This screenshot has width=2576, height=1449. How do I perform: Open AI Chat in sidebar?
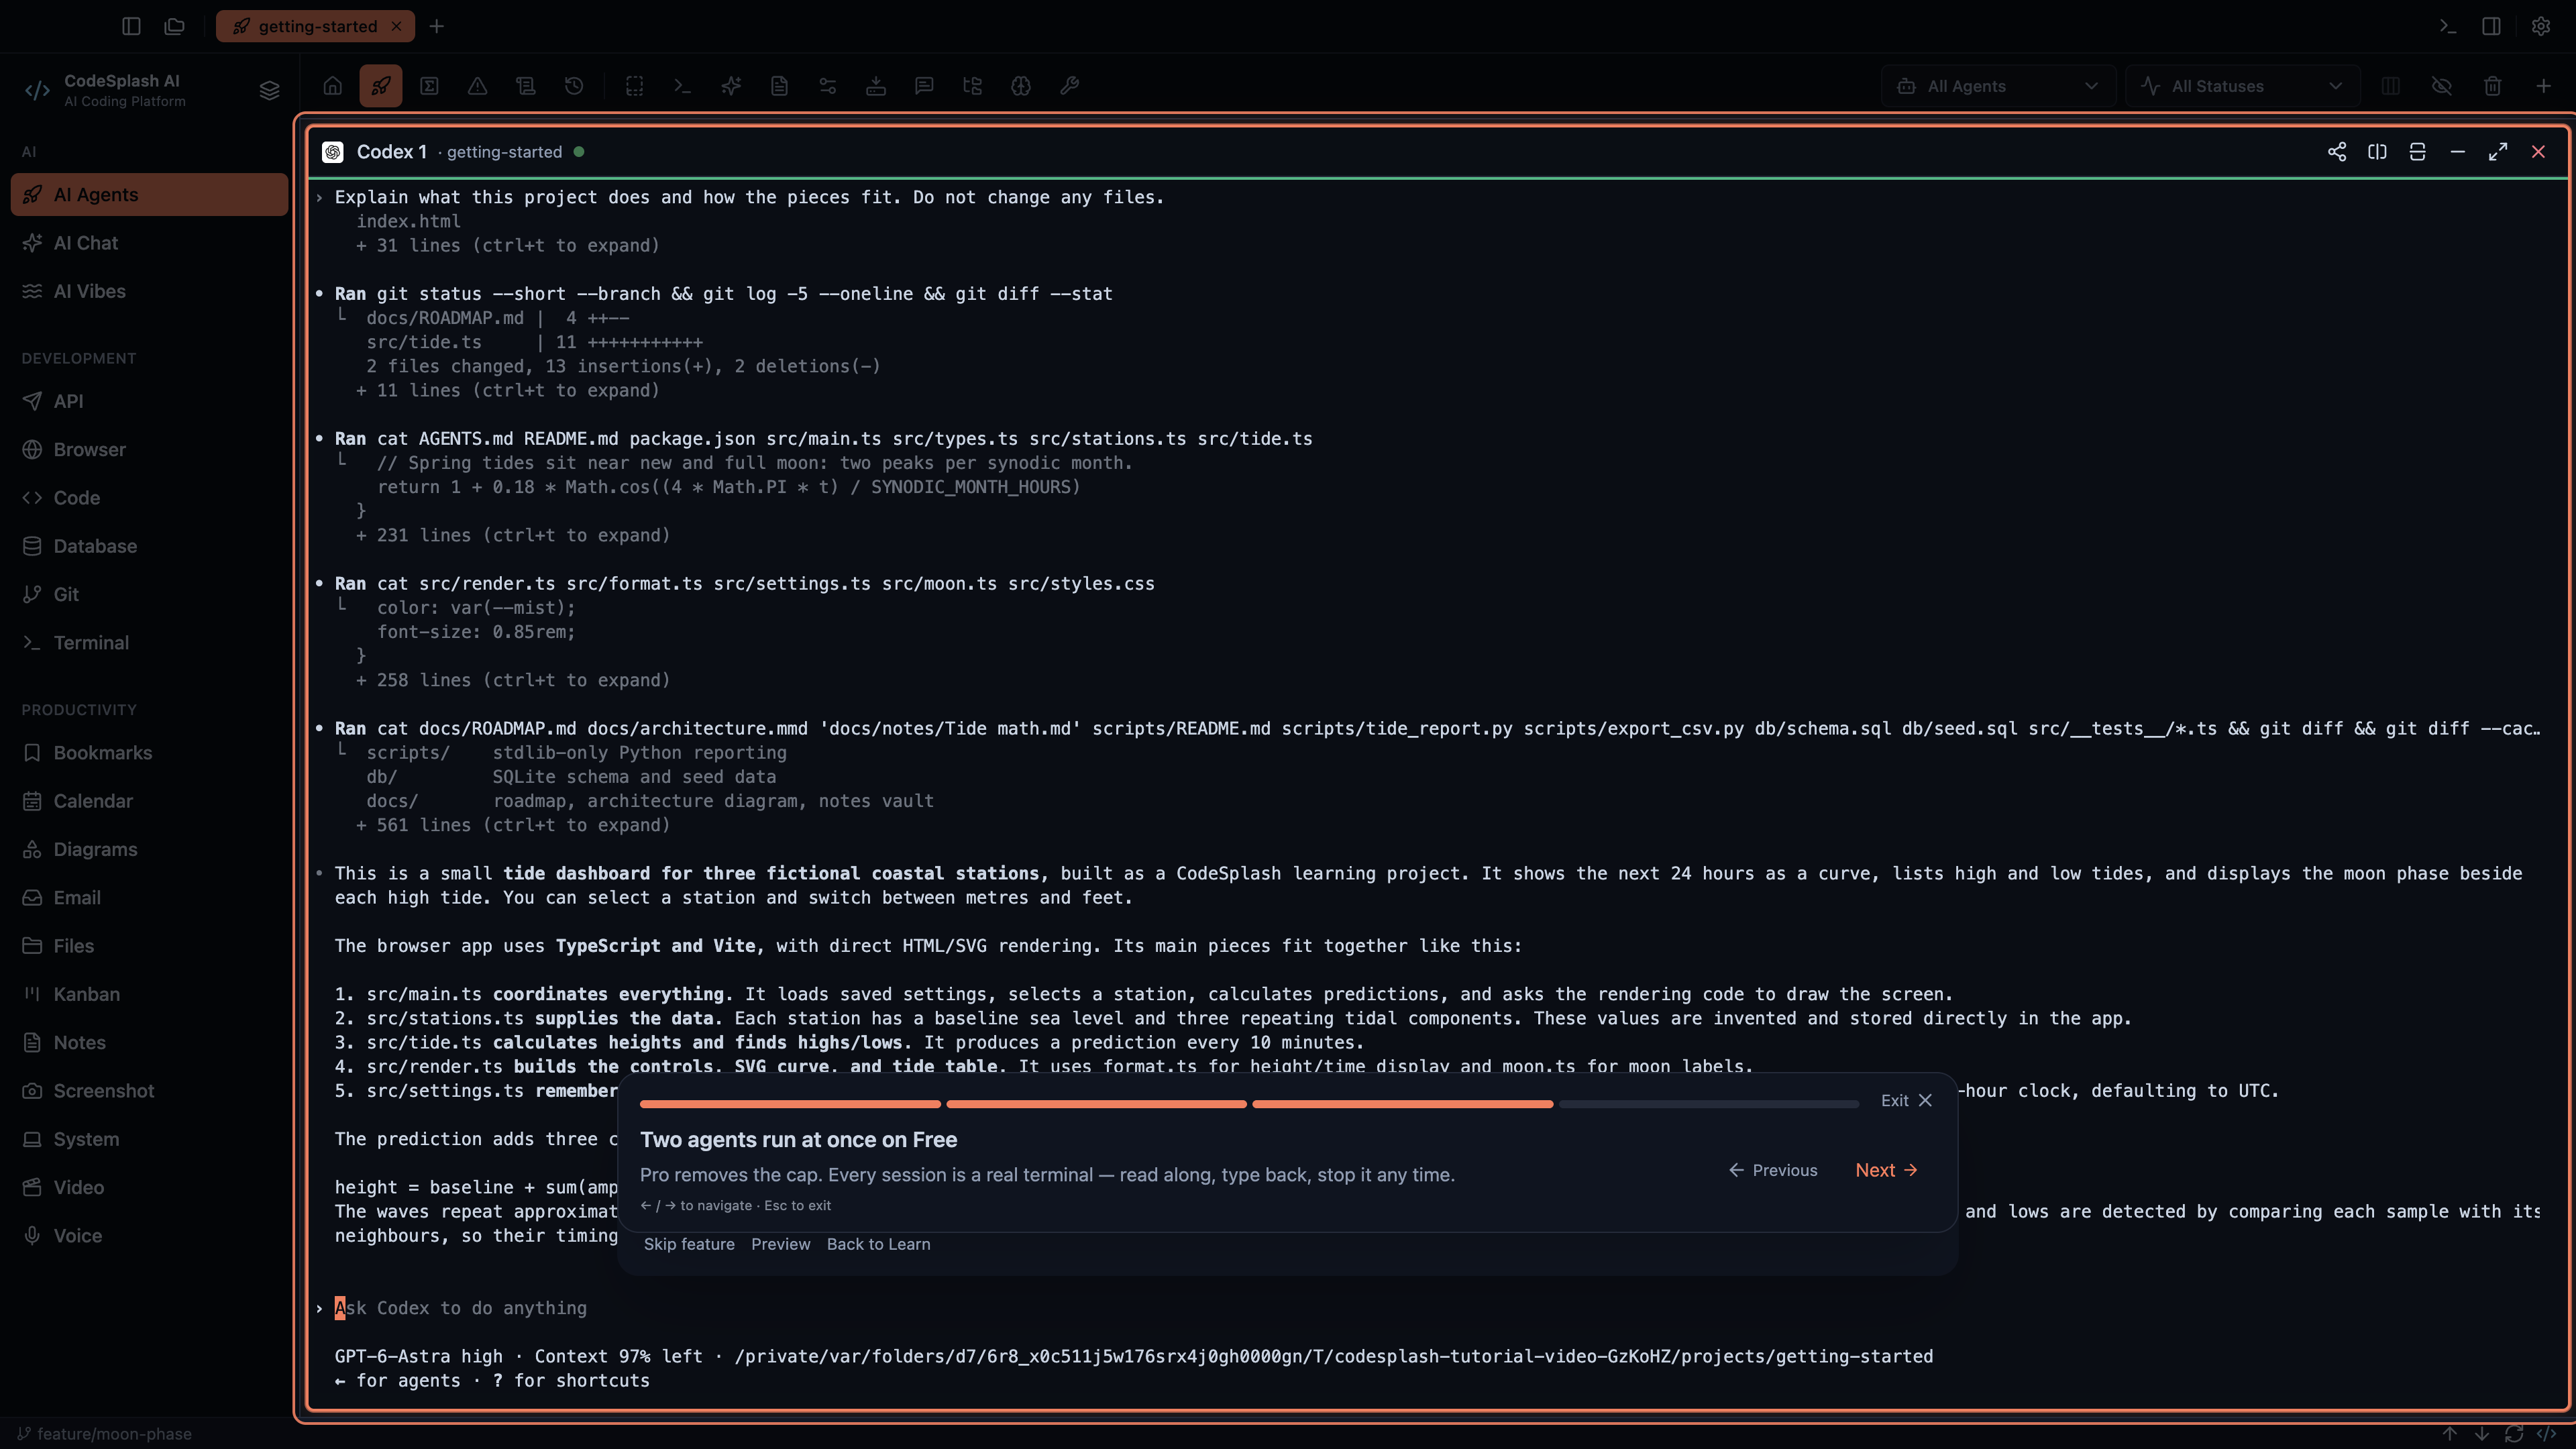pyautogui.click(x=150, y=243)
